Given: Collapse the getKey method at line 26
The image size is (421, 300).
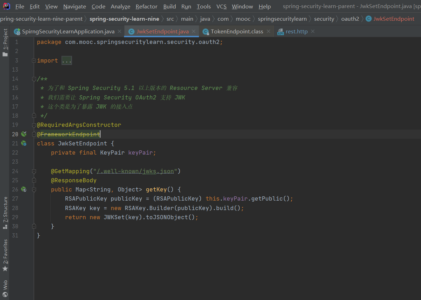Looking at the screenshot, I should click(x=34, y=190).
